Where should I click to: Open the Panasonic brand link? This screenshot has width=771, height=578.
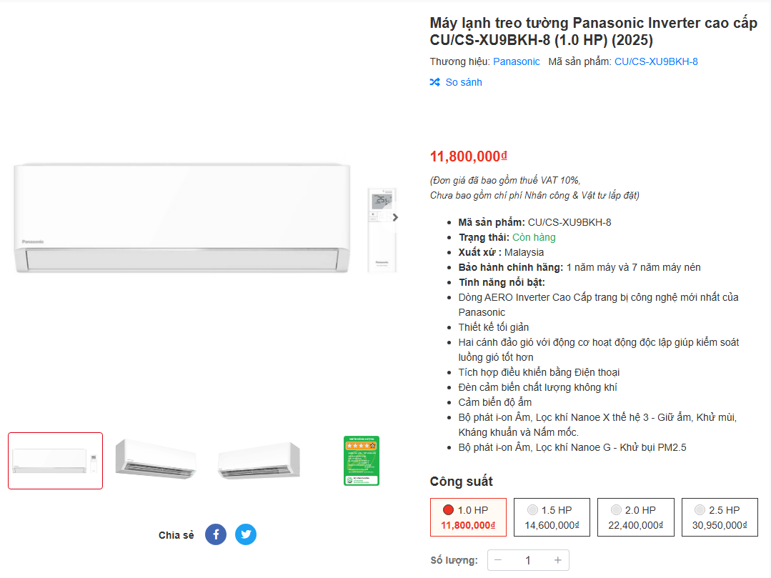pyautogui.click(x=517, y=61)
